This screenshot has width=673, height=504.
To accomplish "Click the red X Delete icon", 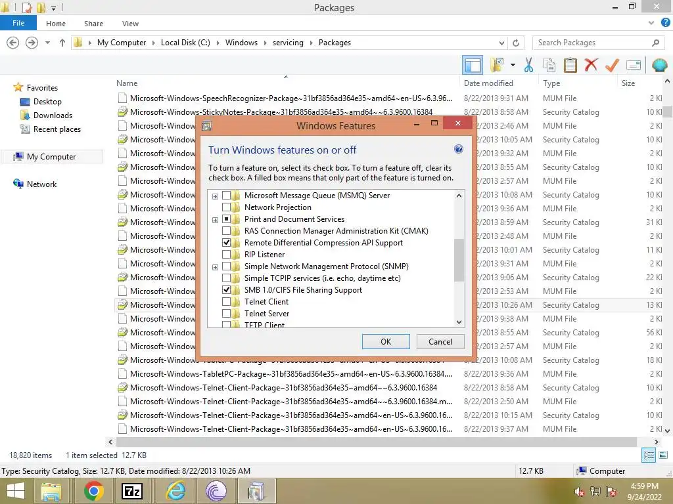I will (x=591, y=65).
